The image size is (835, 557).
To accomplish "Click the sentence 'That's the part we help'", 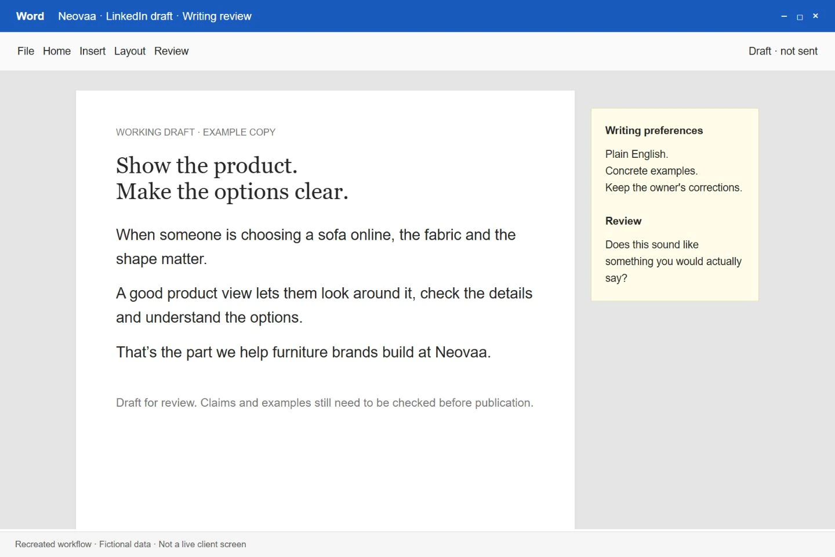I will [303, 352].
